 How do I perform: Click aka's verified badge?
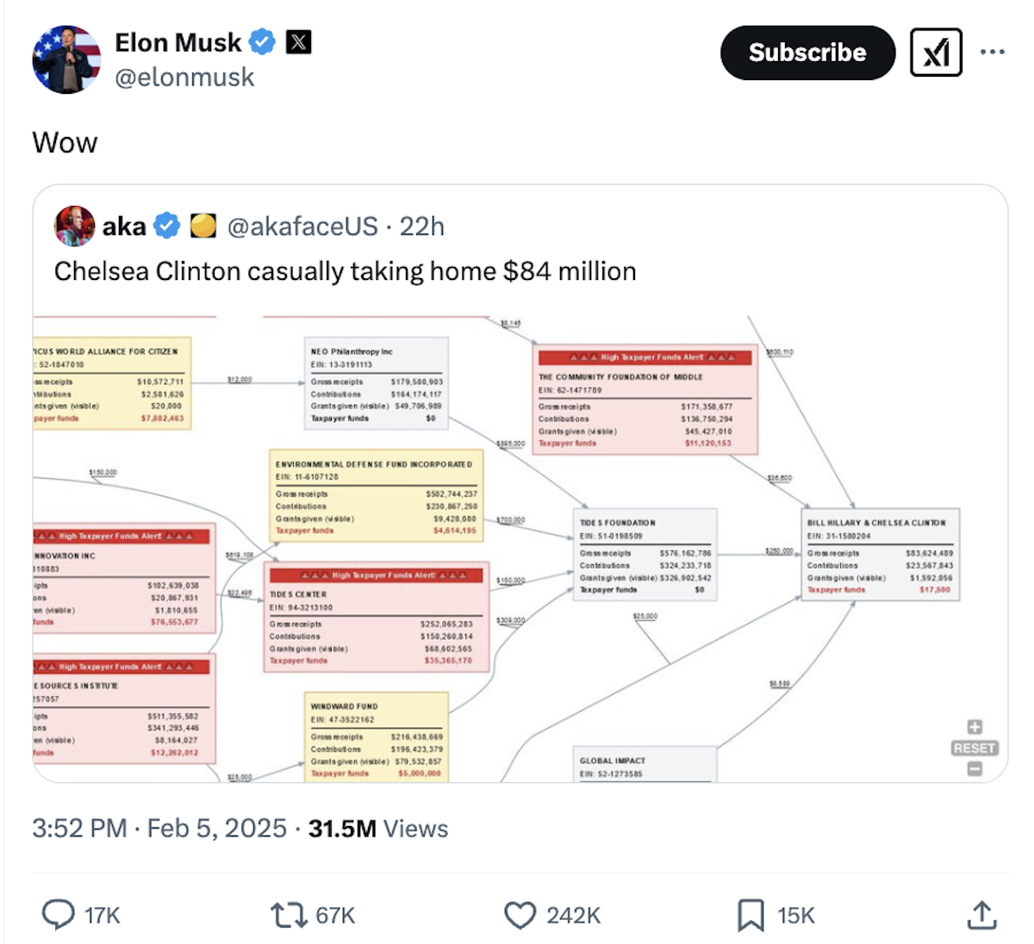tap(165, 226)
